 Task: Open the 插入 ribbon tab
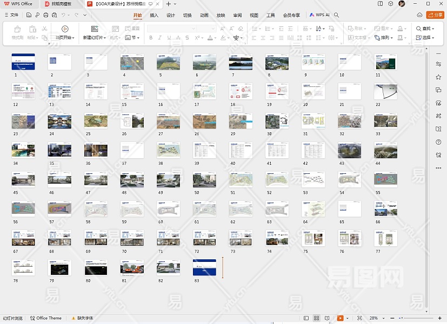pyautogui.click(x=154, y=15)
